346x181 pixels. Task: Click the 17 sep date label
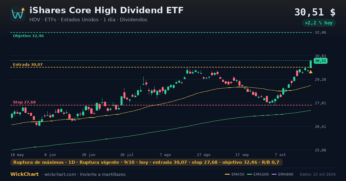coord(242,155)
